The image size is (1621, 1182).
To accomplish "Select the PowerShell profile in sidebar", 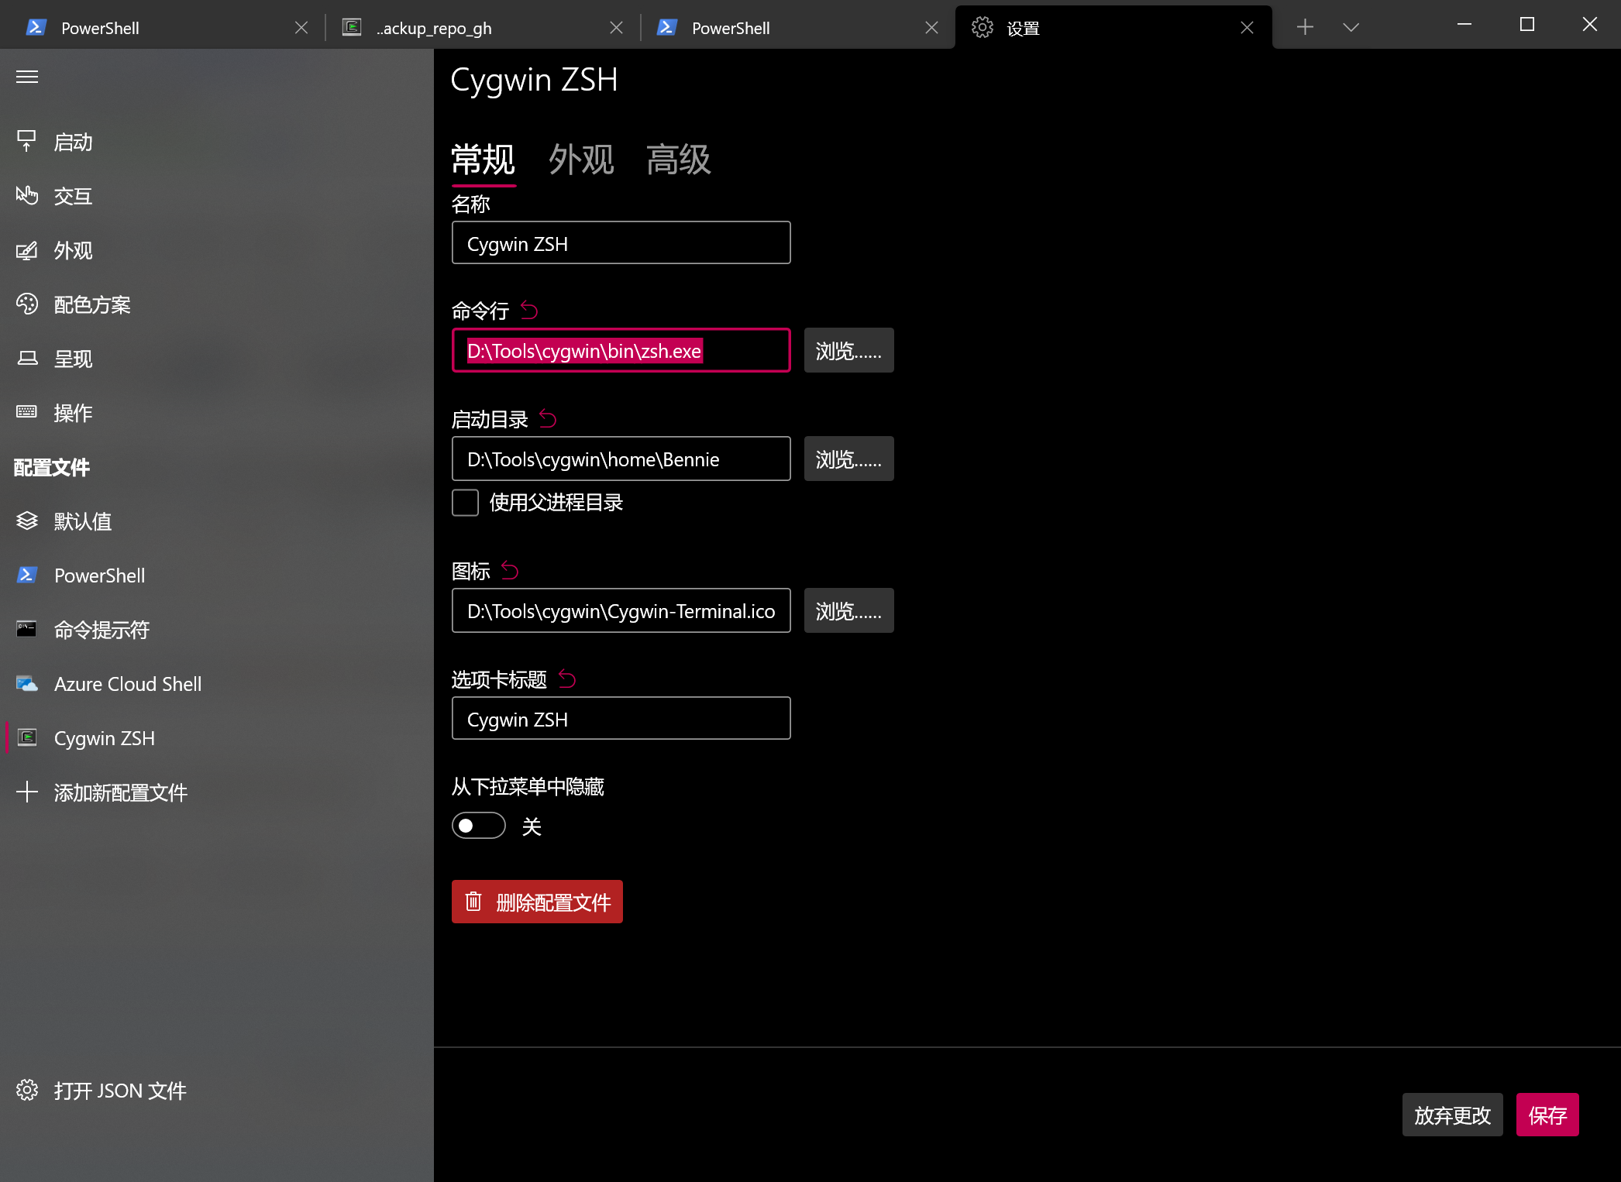I will click(217, 576).
